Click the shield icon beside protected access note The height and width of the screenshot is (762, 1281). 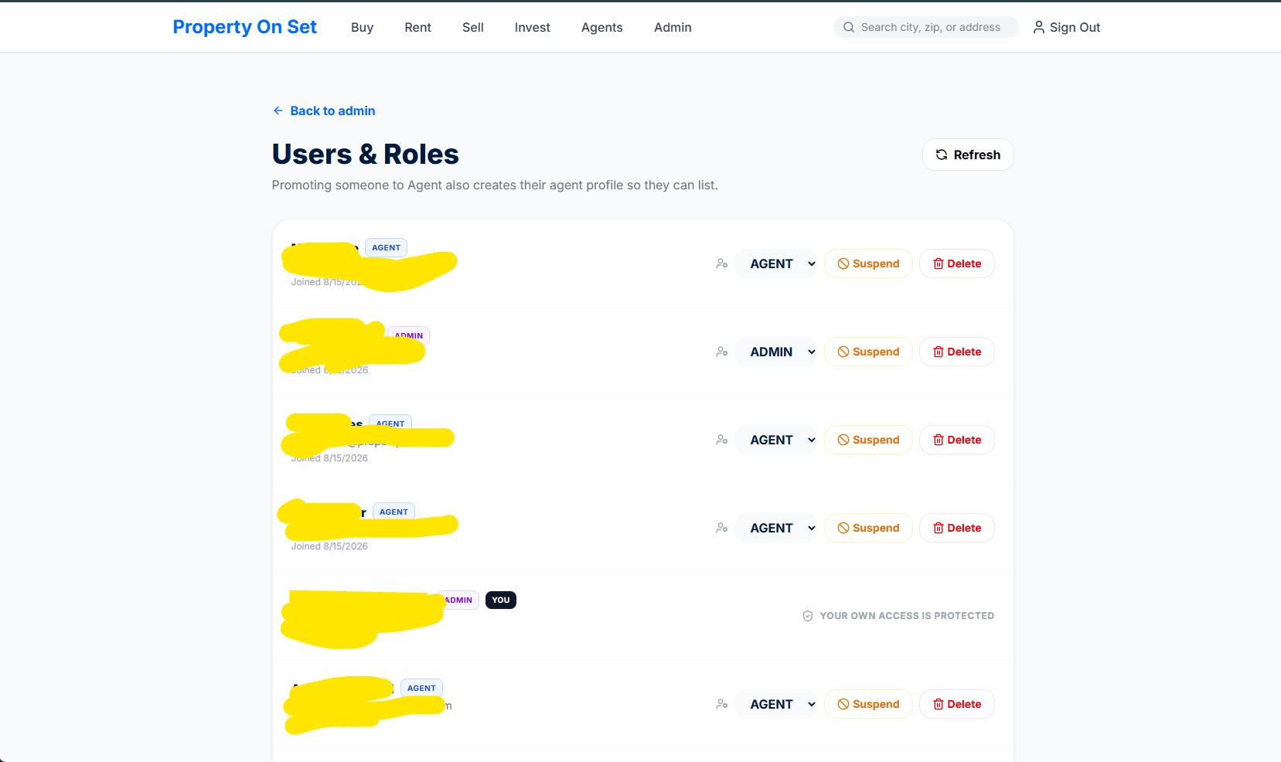[808, 616]
